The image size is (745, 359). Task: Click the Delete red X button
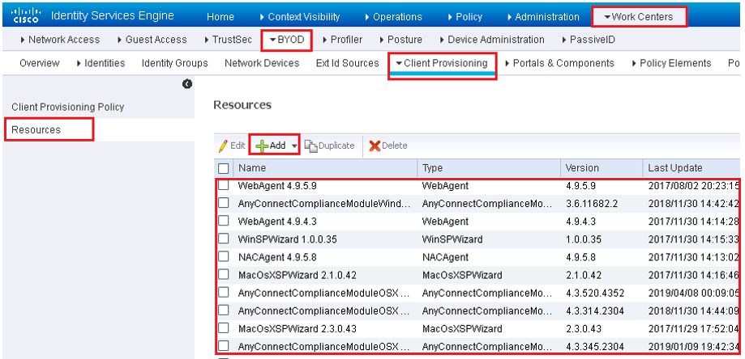(x=387, y=146)
